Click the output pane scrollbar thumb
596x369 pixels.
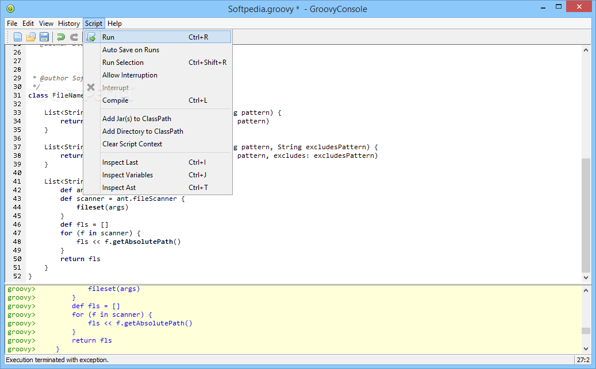click(x=586, y=331)
